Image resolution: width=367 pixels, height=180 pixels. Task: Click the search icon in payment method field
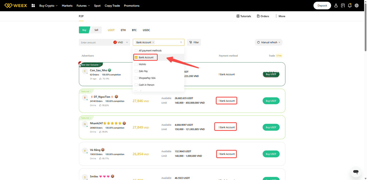tap(181, 42)
